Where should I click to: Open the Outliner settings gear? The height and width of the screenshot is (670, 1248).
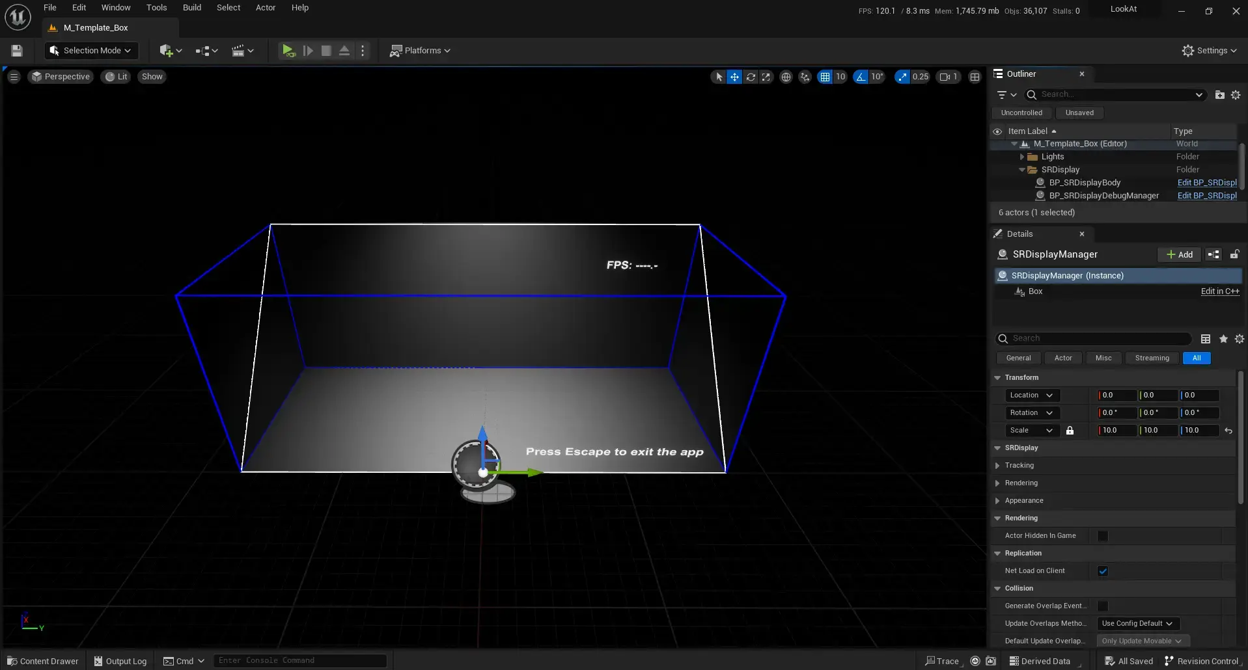point(1236,95)
